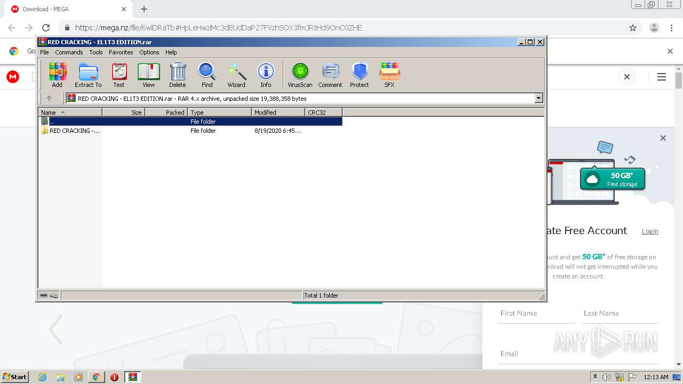
Task: Sort file list by Name column
Action: tap(70, 112)
